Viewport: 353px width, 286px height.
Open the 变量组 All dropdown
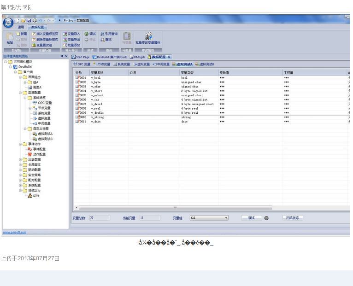209,218
